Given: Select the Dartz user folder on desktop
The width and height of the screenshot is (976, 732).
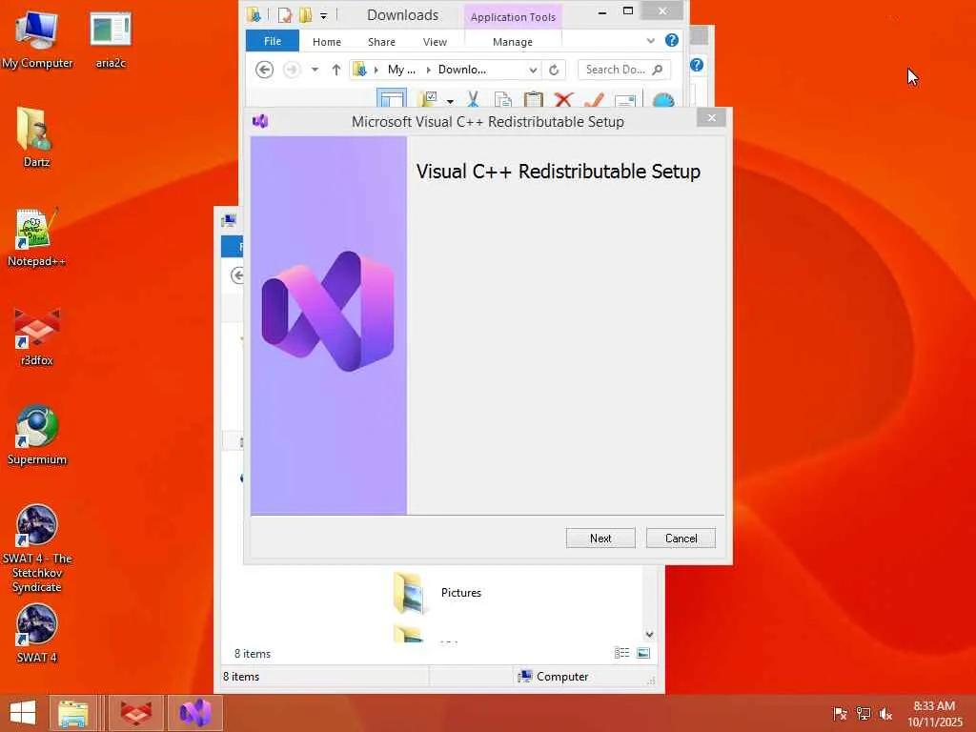Looking at the screenshot, I should [36, 137].
